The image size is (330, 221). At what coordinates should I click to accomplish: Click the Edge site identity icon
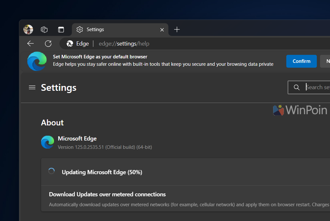70,44
